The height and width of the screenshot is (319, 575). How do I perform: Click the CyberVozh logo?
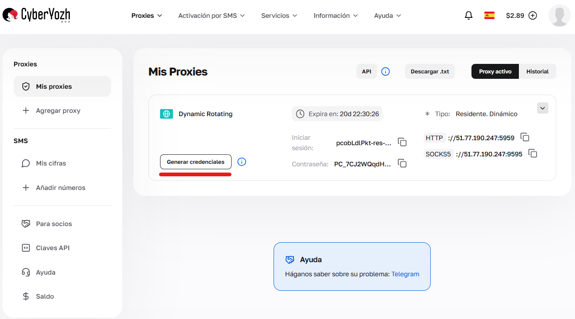(36, 15)
